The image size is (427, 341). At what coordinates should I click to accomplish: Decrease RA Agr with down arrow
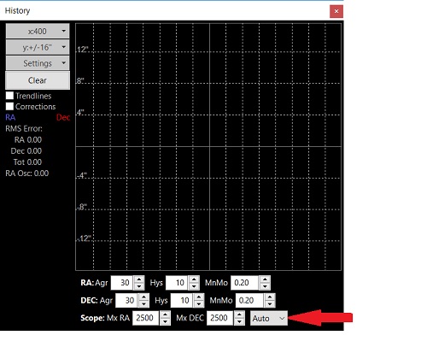[139, 286]
